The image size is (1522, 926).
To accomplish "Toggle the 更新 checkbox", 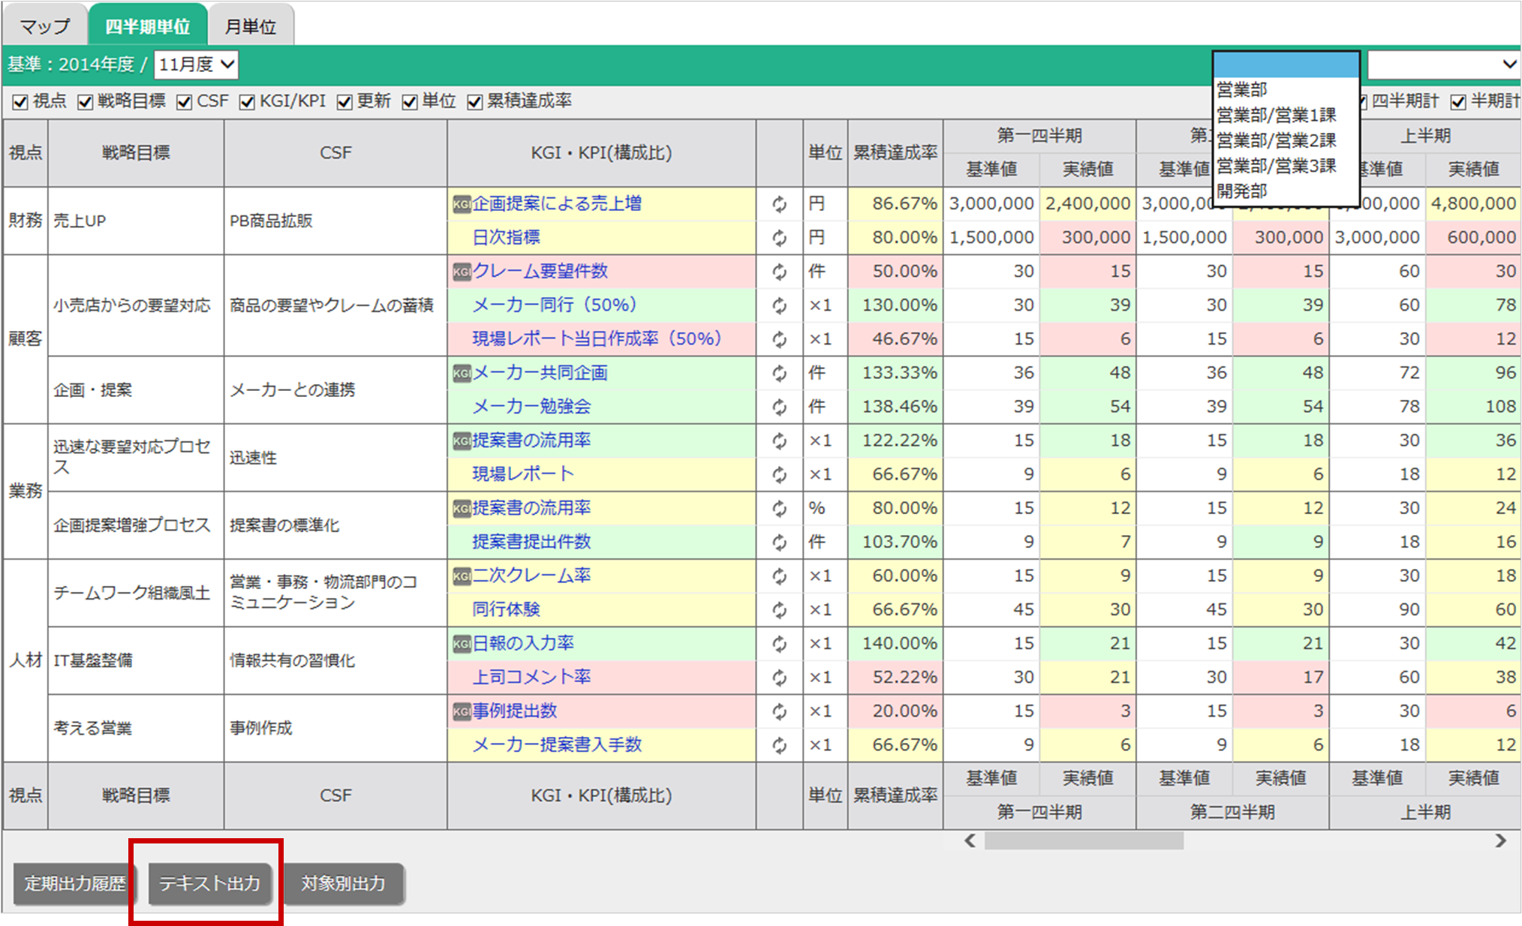I will pos(344,101).
